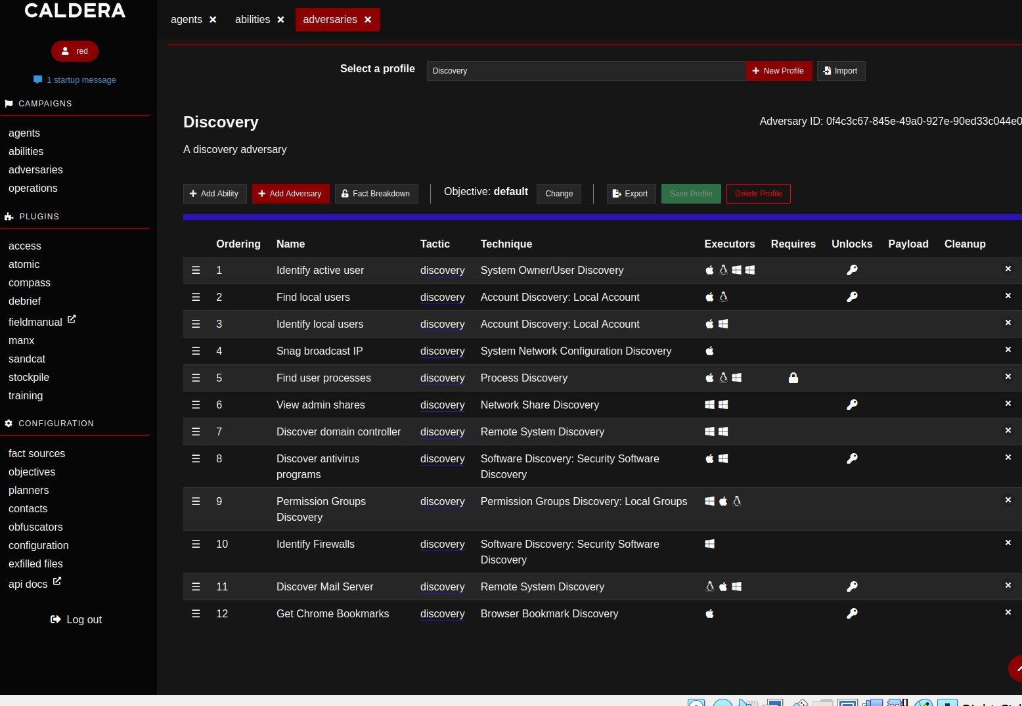1022x706 pixels.
Task: Open the red user badge
Action: pyautogui.click(x=75, y=51)
